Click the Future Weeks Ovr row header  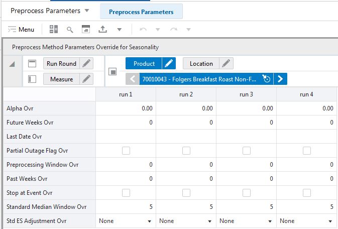coord(50,122)
